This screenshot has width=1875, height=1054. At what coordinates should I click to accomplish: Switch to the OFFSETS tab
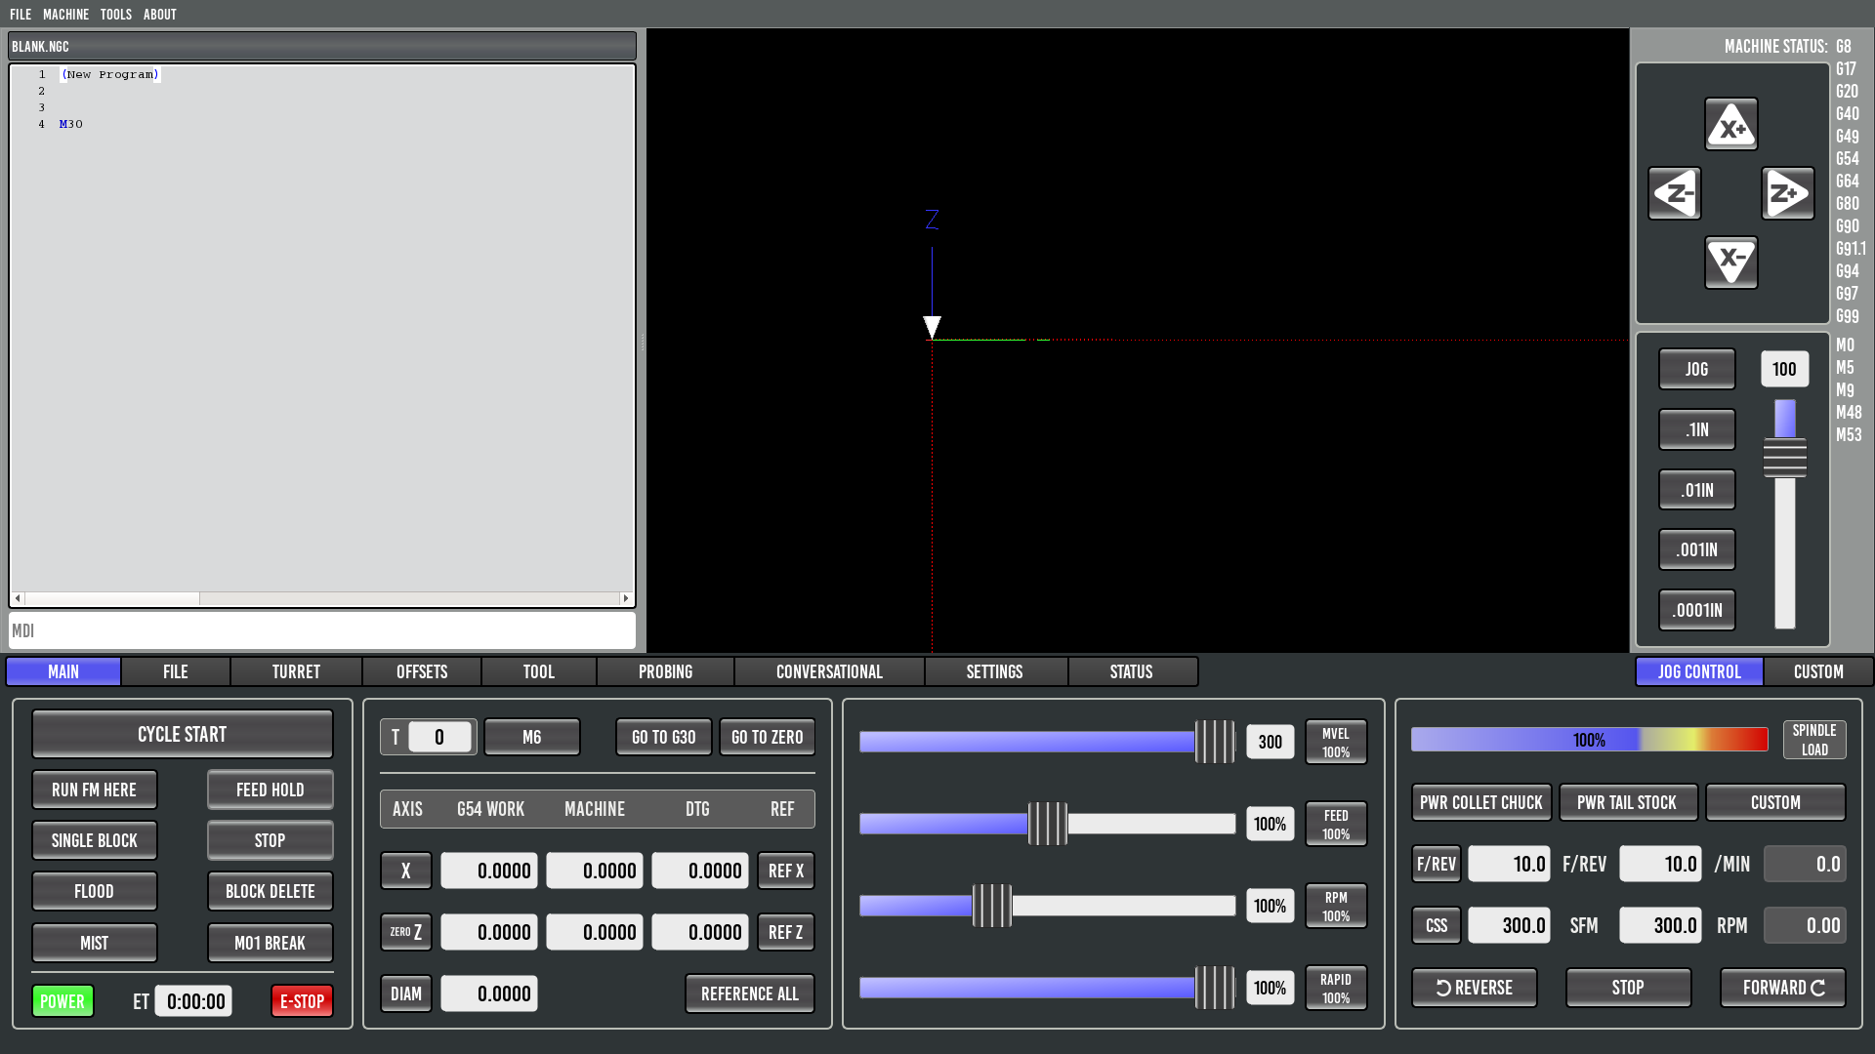click(422, 671)
